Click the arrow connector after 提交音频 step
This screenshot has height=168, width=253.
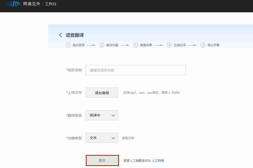(x=91, y=45)
